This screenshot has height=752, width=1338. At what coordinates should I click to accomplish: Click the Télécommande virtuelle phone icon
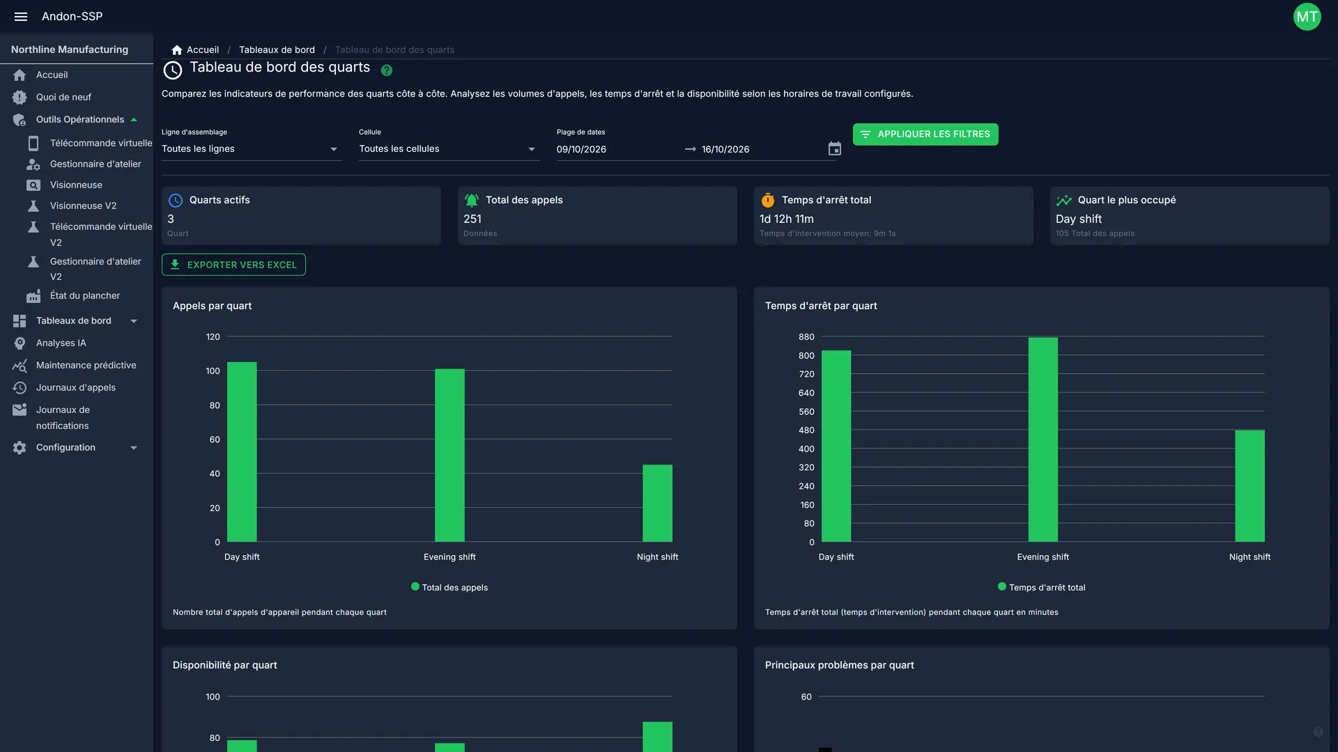click(33, 143)
